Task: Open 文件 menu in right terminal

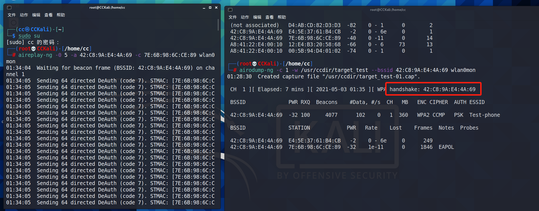Action: pyautogui.click(x=232, y=17)
